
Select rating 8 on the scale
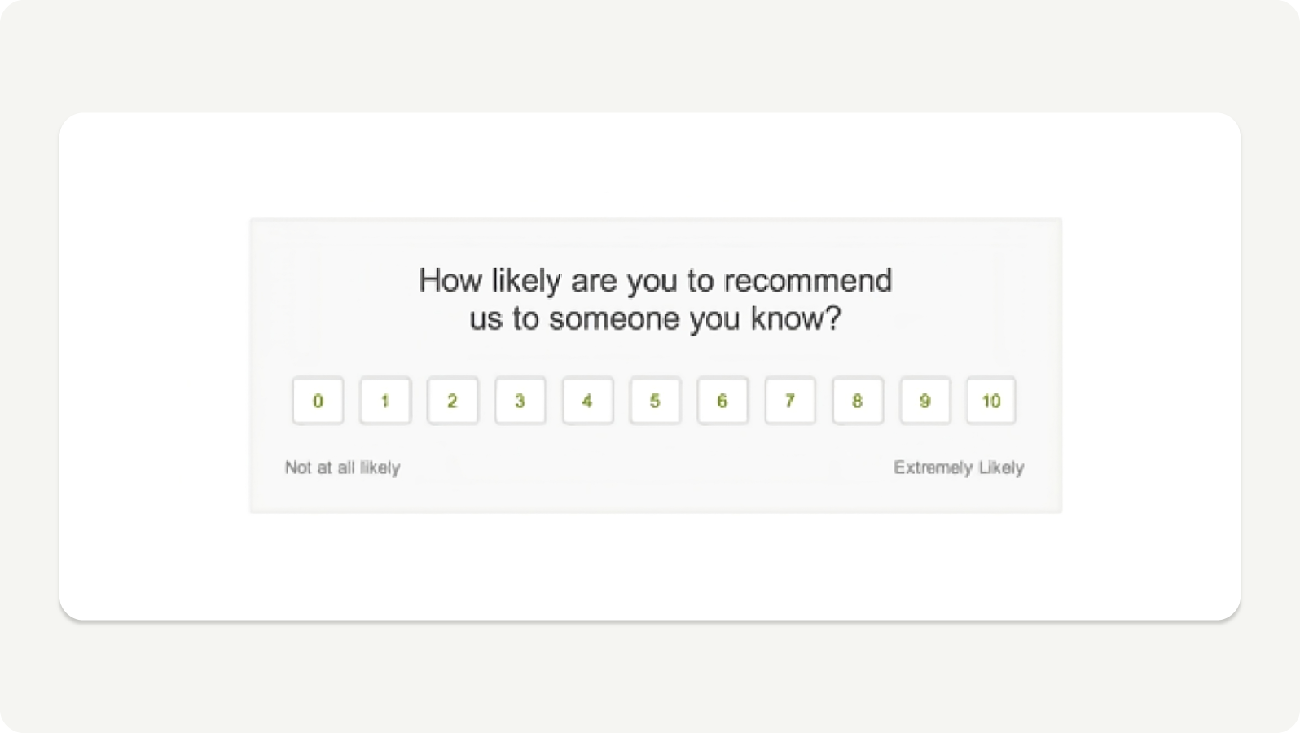coord(857,401)
